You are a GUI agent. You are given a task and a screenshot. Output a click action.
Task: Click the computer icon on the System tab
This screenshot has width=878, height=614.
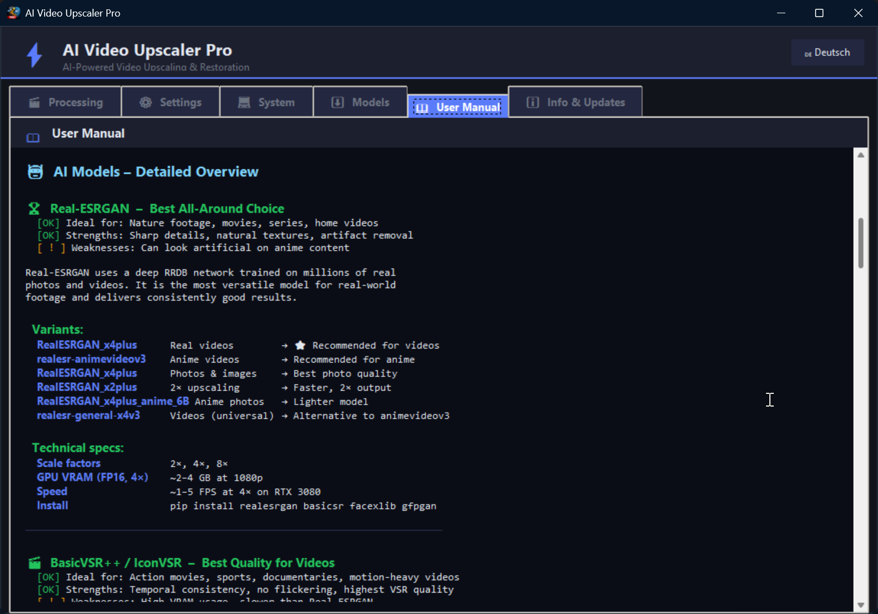[244, 103]
